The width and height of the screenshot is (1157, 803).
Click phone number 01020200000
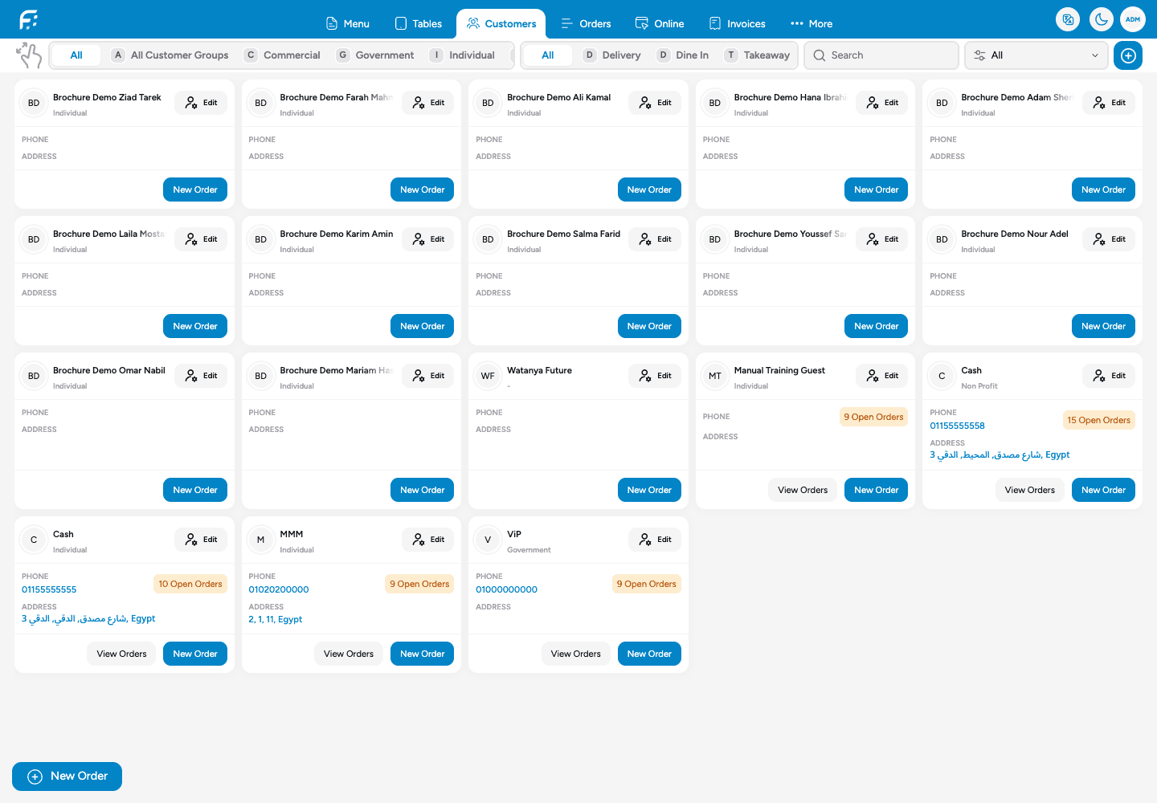click(x=279, y=589)
